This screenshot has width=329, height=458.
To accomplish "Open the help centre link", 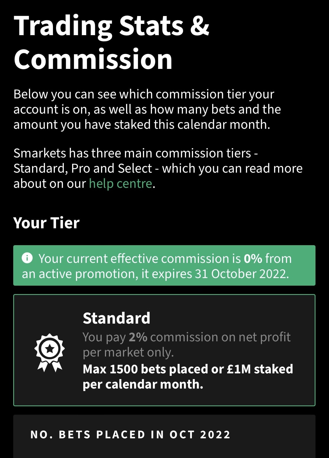I will (x=120, y=184).
